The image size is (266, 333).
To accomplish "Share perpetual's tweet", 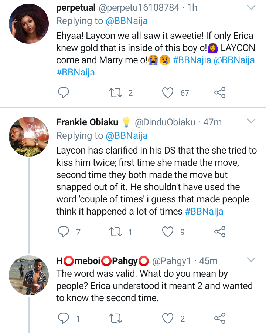I will [x=220, y=92].
